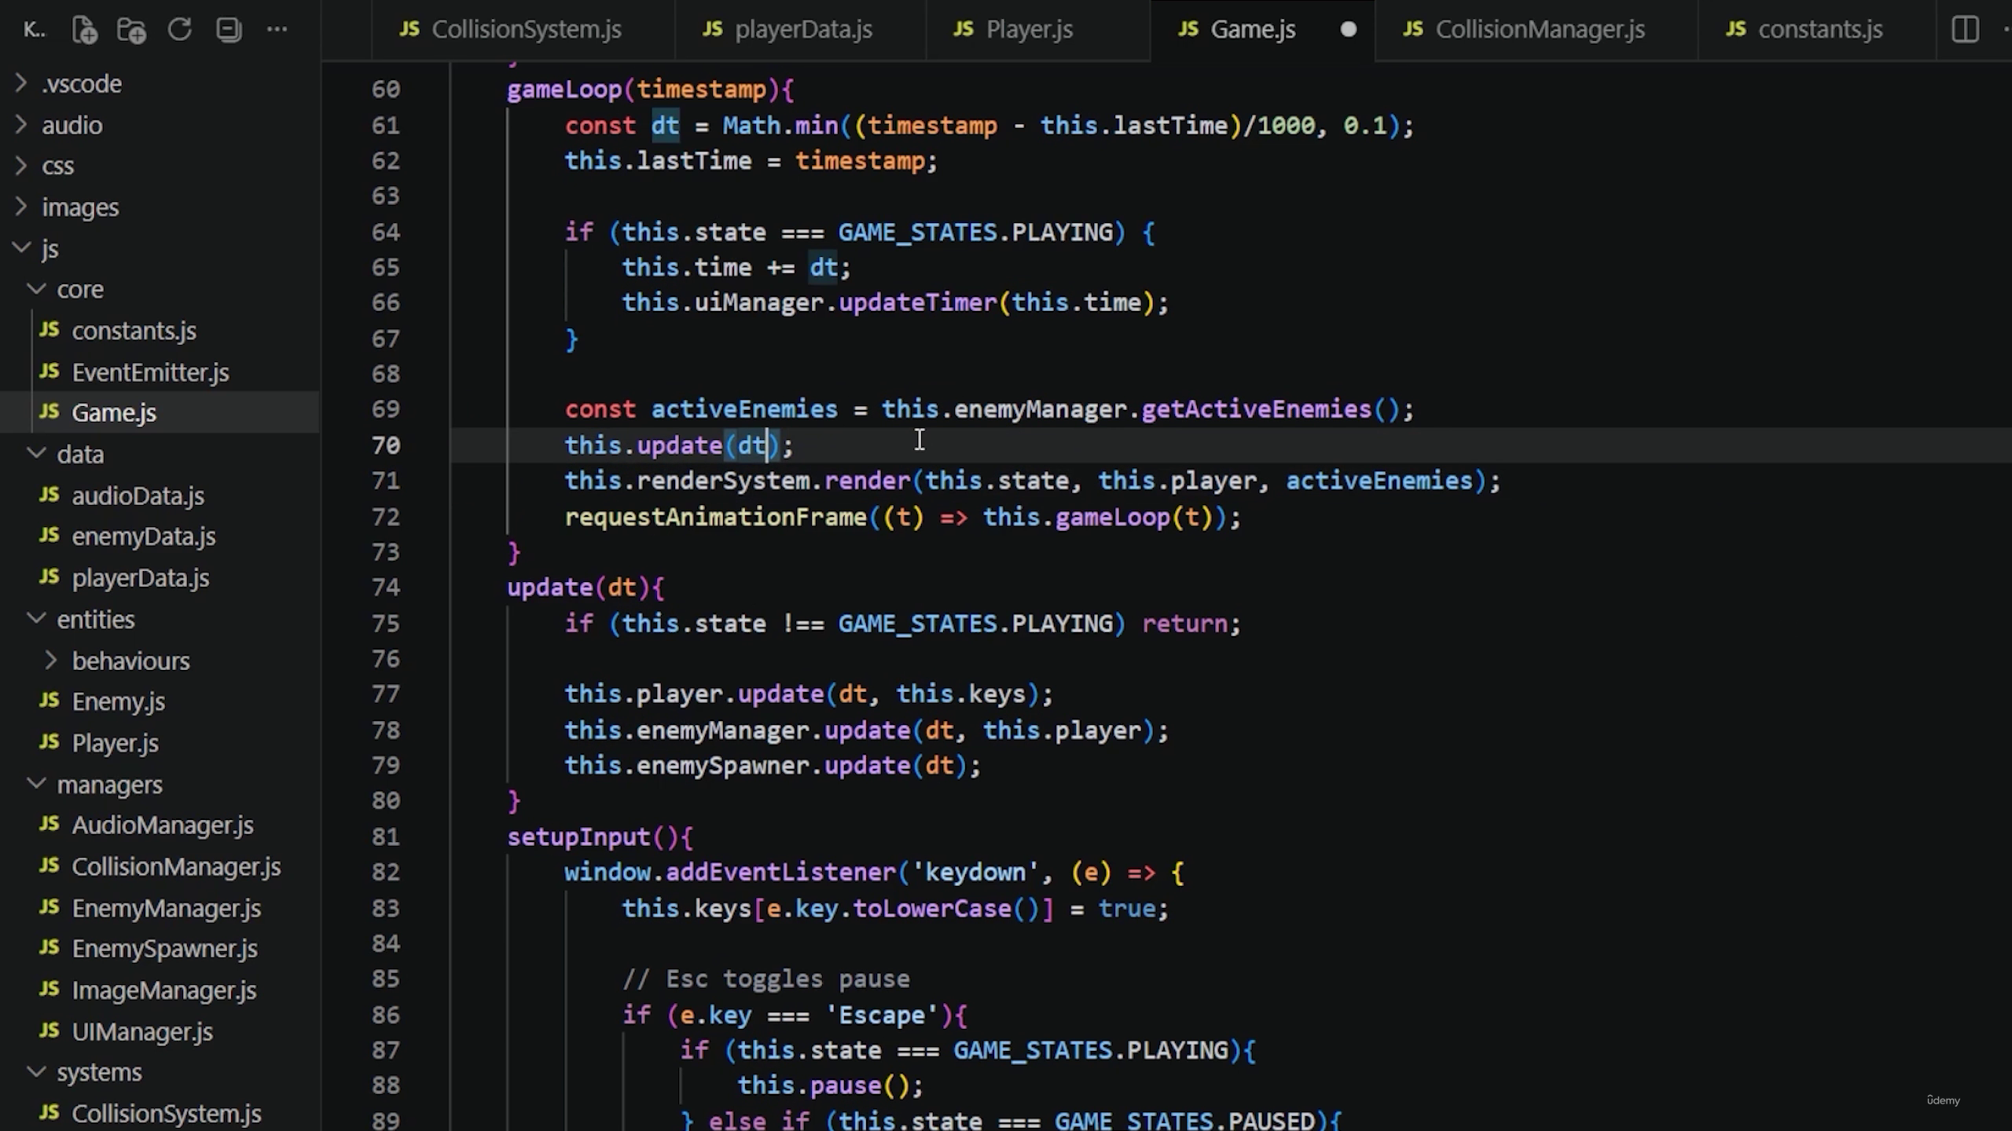This screenshot has width=2012, height=1131.
Task: Expand the audio folder
Action: point(160,125)
